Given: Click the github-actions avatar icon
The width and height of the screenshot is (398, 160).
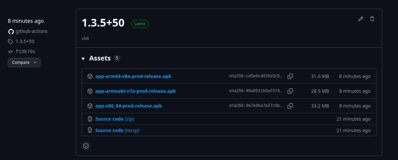Looking at the screenshot, I should click(11, 32).
